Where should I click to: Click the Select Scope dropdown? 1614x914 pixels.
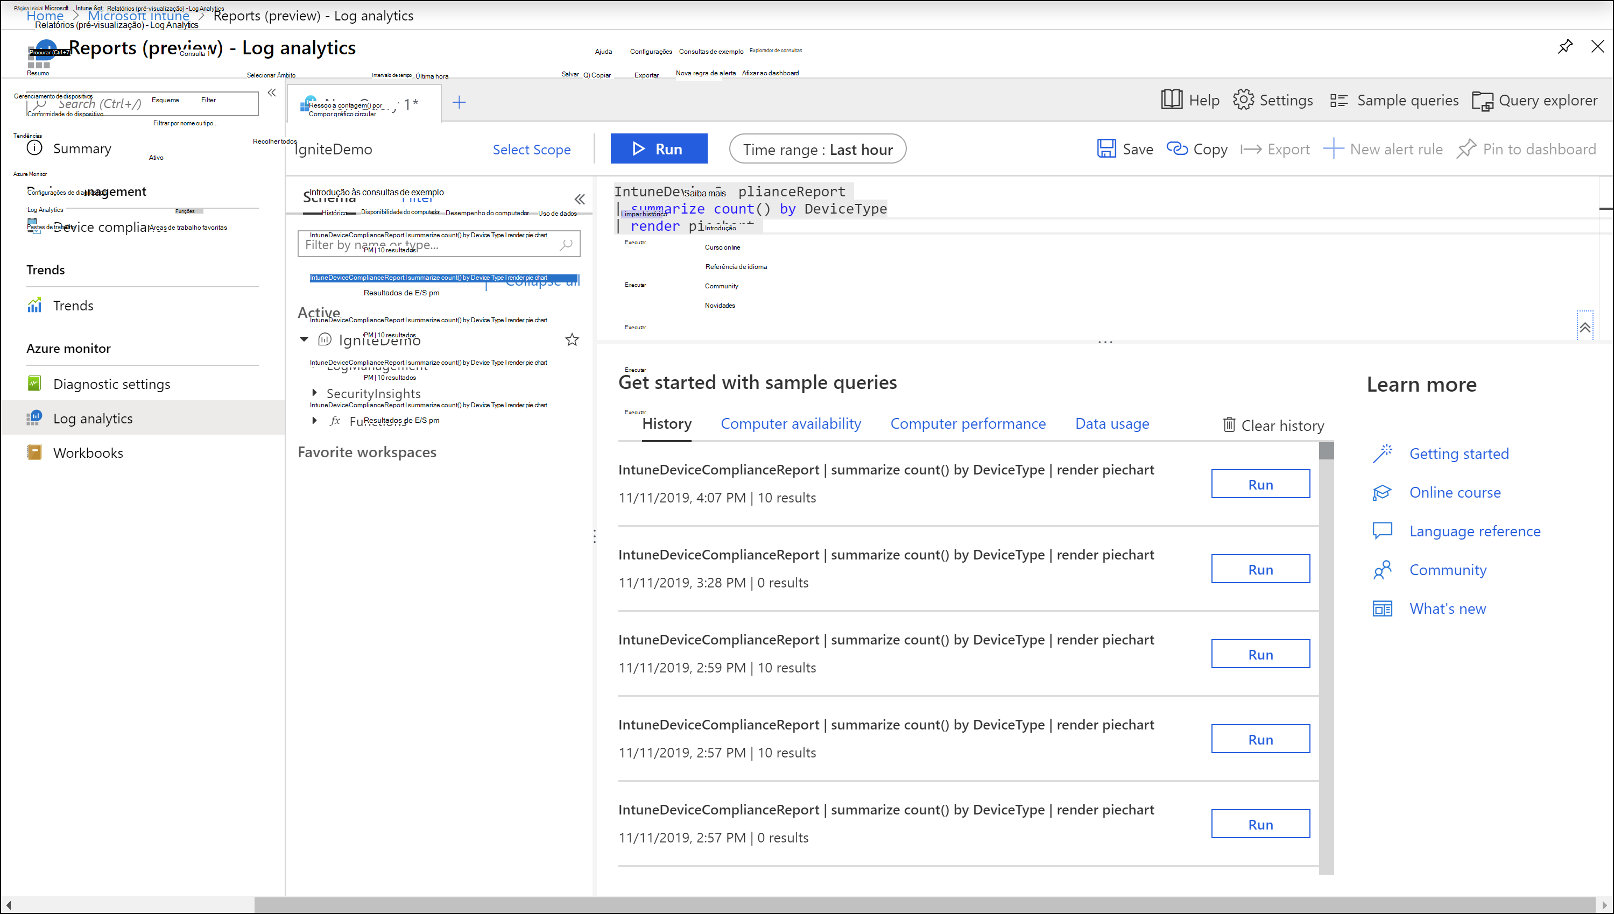531,148
